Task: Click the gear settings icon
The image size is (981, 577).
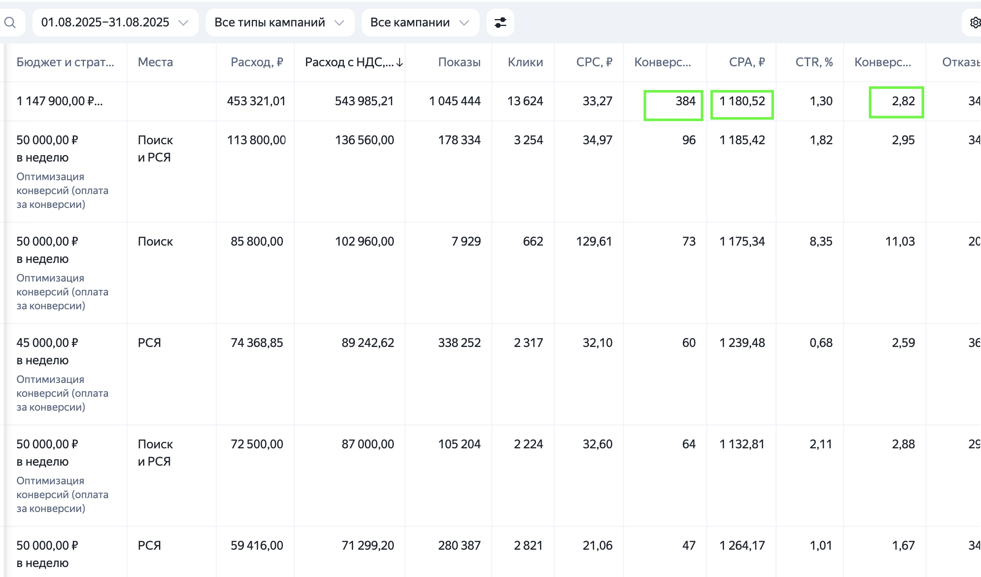Action: coord(975,23)
